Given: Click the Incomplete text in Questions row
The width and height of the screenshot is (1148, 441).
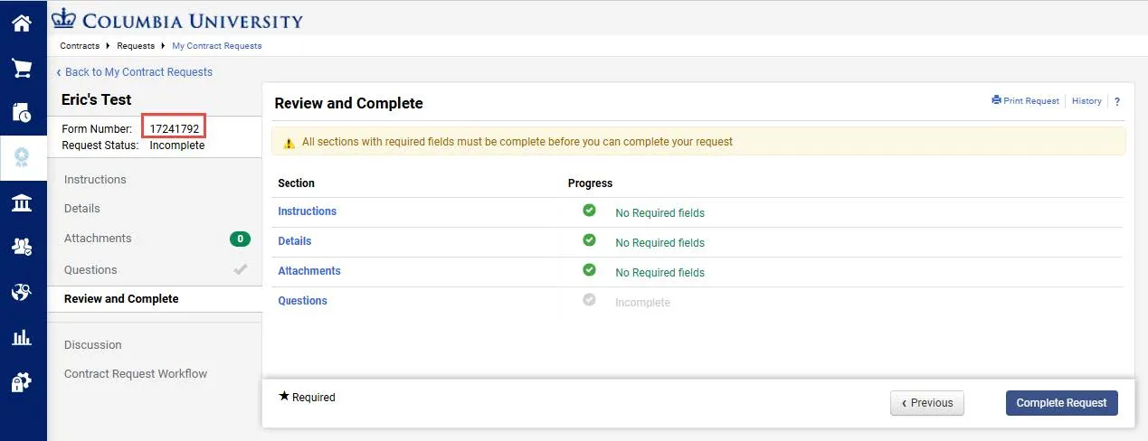Looking at the screenshot, I should pyautogui.click(x=642, y=303).
